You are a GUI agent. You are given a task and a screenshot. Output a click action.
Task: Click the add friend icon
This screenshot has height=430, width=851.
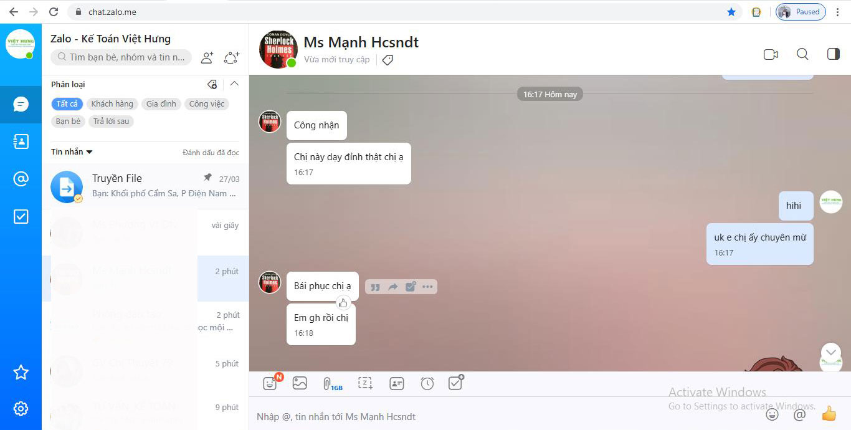207,58
